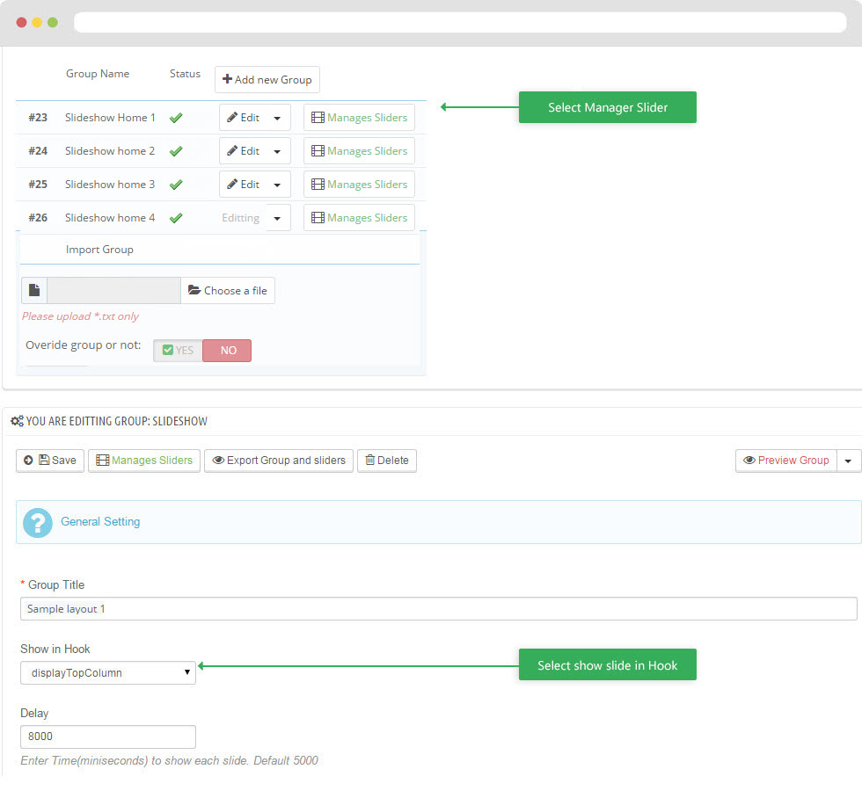Click Manages Sliders in the editing toolbar
Image resolution: width=862 pixels, height=791 pixels.
click(144, 461)
